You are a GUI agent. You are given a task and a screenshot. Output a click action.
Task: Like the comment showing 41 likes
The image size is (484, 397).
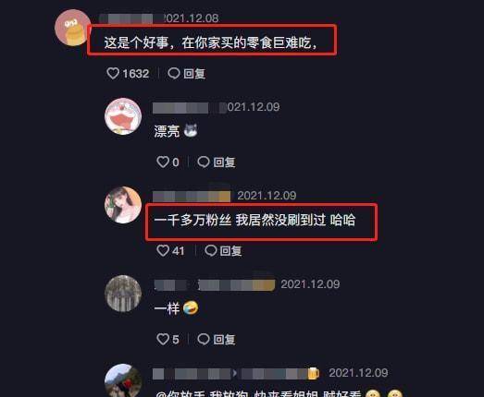tap(163, 251)
